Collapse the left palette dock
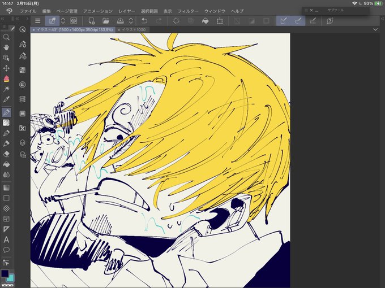Viewport: 385px width, 288px height. pos(2,19)
